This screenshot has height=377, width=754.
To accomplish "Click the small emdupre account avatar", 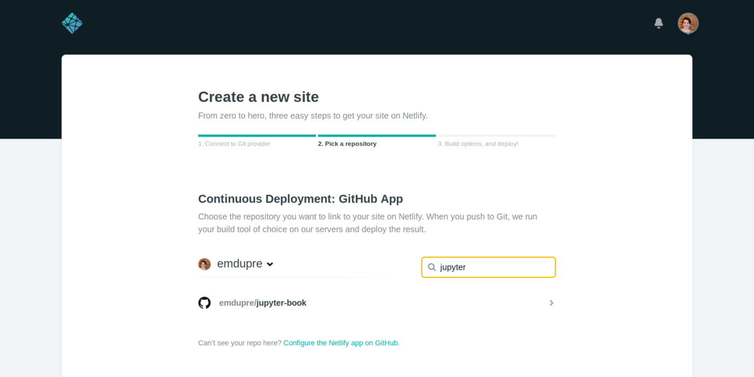I will tap(204, 264).
